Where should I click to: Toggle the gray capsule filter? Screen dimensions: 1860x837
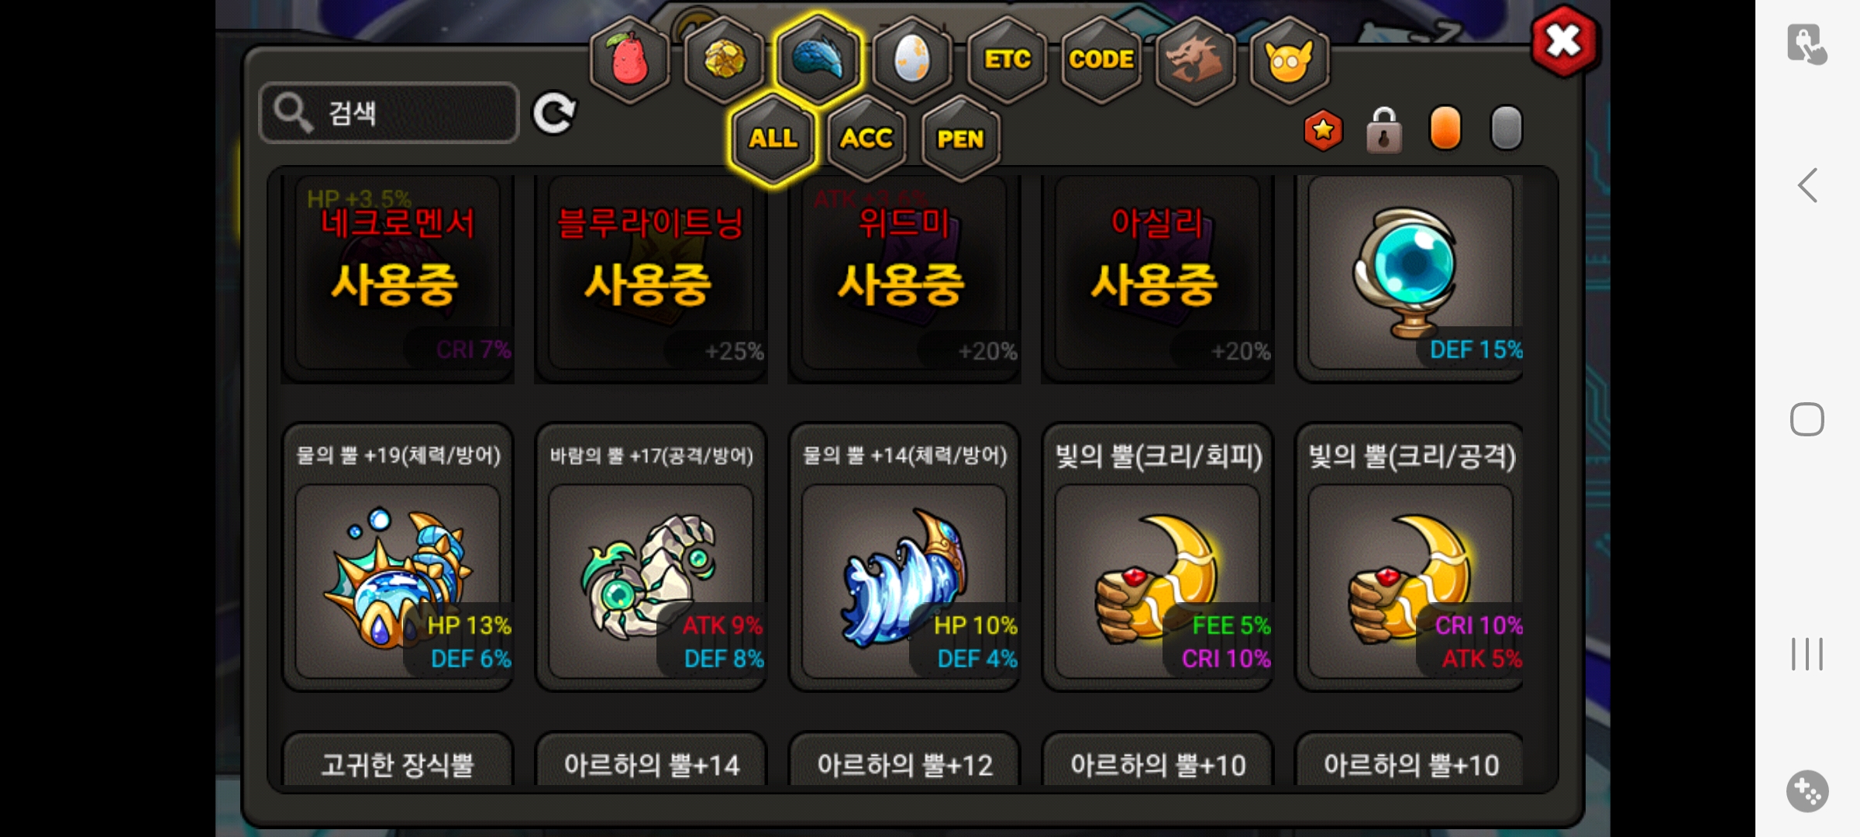click(x=1507, y=128)
